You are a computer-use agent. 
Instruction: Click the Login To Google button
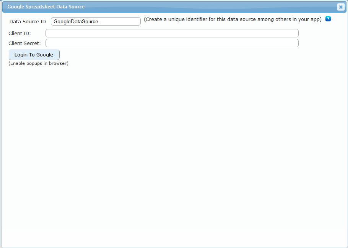pos(34,55)
